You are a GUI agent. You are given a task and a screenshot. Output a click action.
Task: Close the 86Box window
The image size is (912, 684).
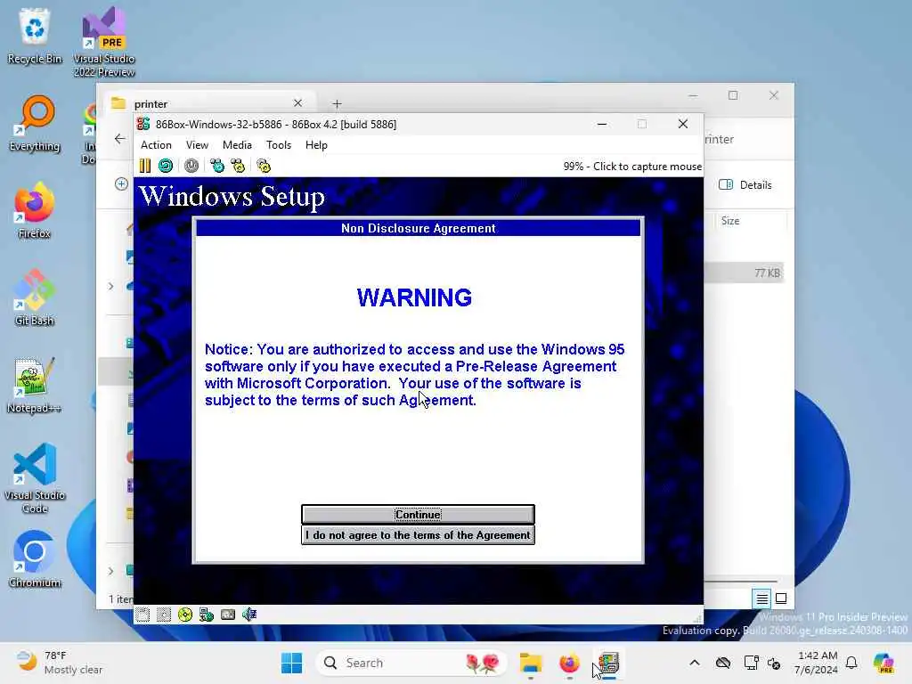tap(683, 124)
